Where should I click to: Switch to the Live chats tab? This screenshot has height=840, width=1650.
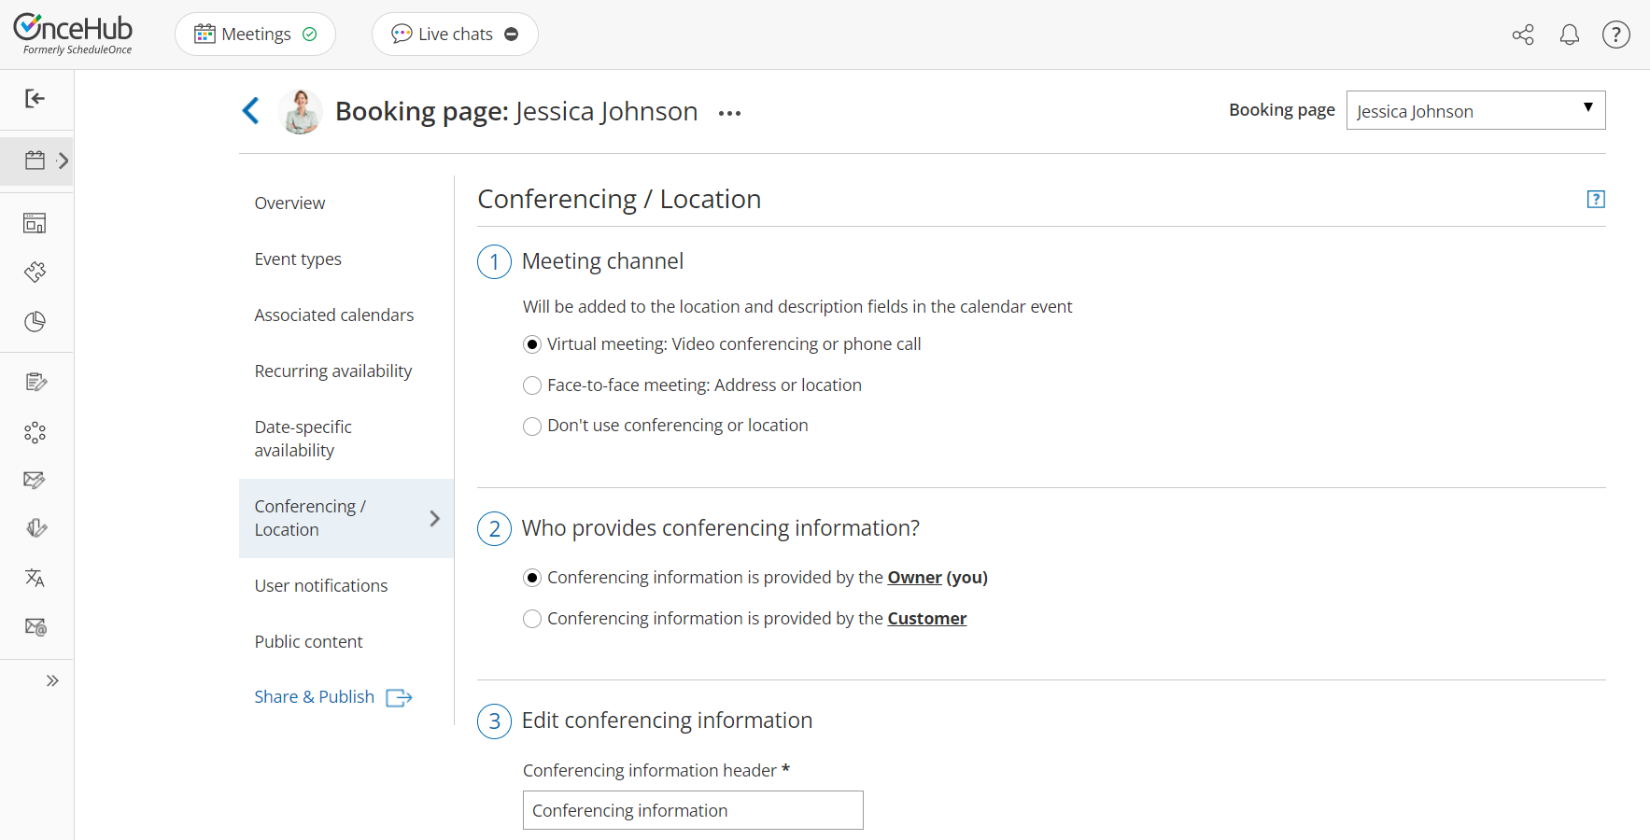[x=455, y=34]
